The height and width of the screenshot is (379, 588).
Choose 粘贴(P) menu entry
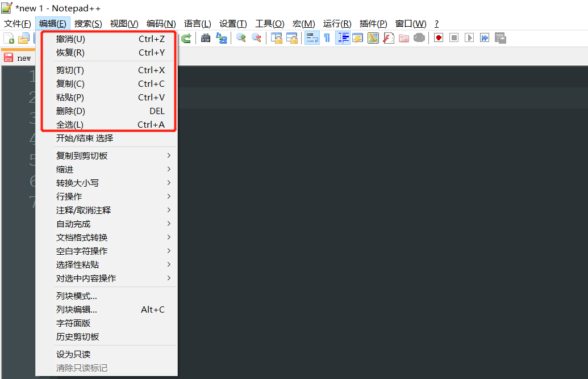(106, 98)
